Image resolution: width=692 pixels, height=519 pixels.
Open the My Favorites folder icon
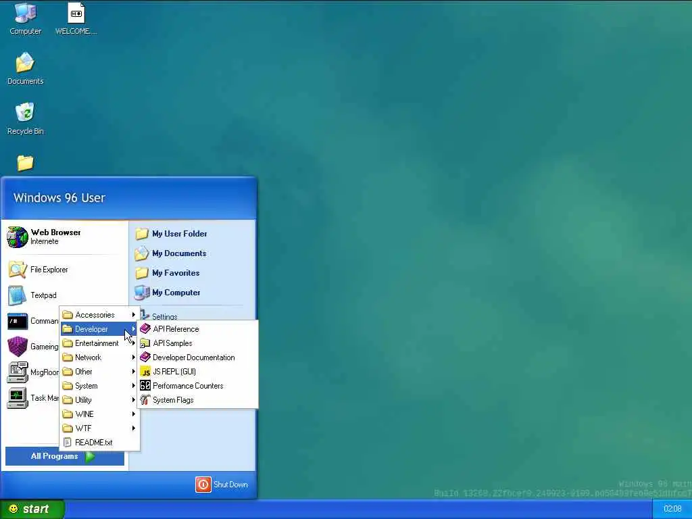tap(142, 273)
